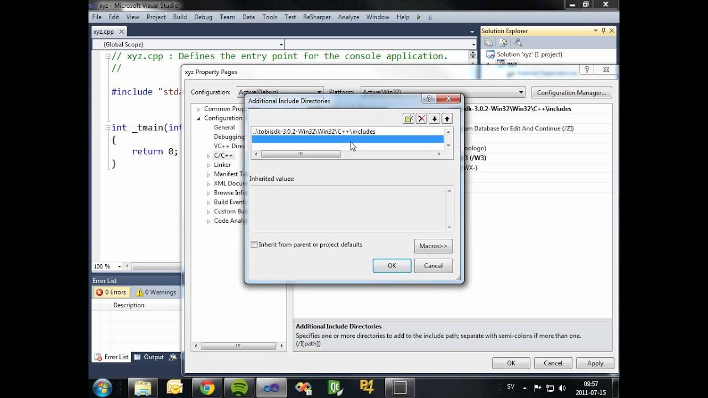This screenshot has height=398, width=708.
Task: Open the Configuration dropdown
Action: (280, 92)
